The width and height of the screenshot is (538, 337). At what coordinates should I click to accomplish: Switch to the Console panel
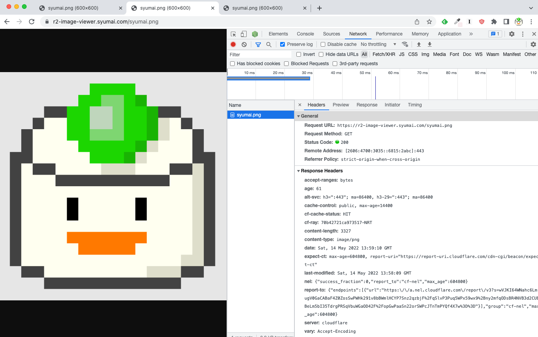[305, 34]
